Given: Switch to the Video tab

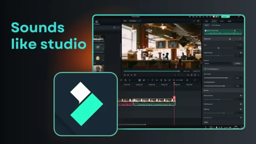Looking at the screenshot, I should pyautogui.click(x=206, y=21).
